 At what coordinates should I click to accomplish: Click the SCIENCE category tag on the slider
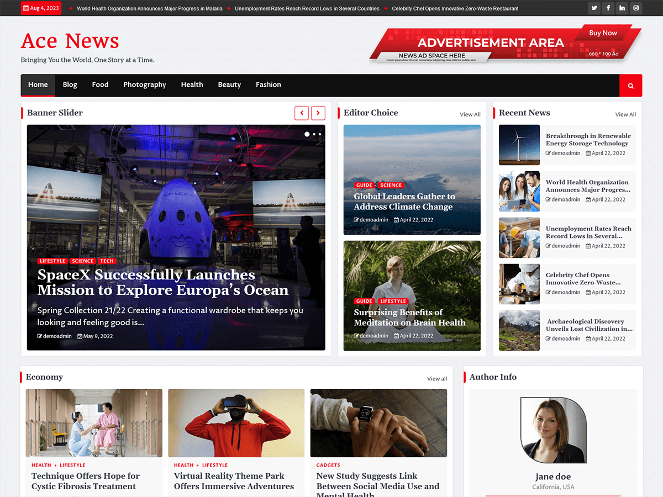pyautogui.click(x=82, y=261)
